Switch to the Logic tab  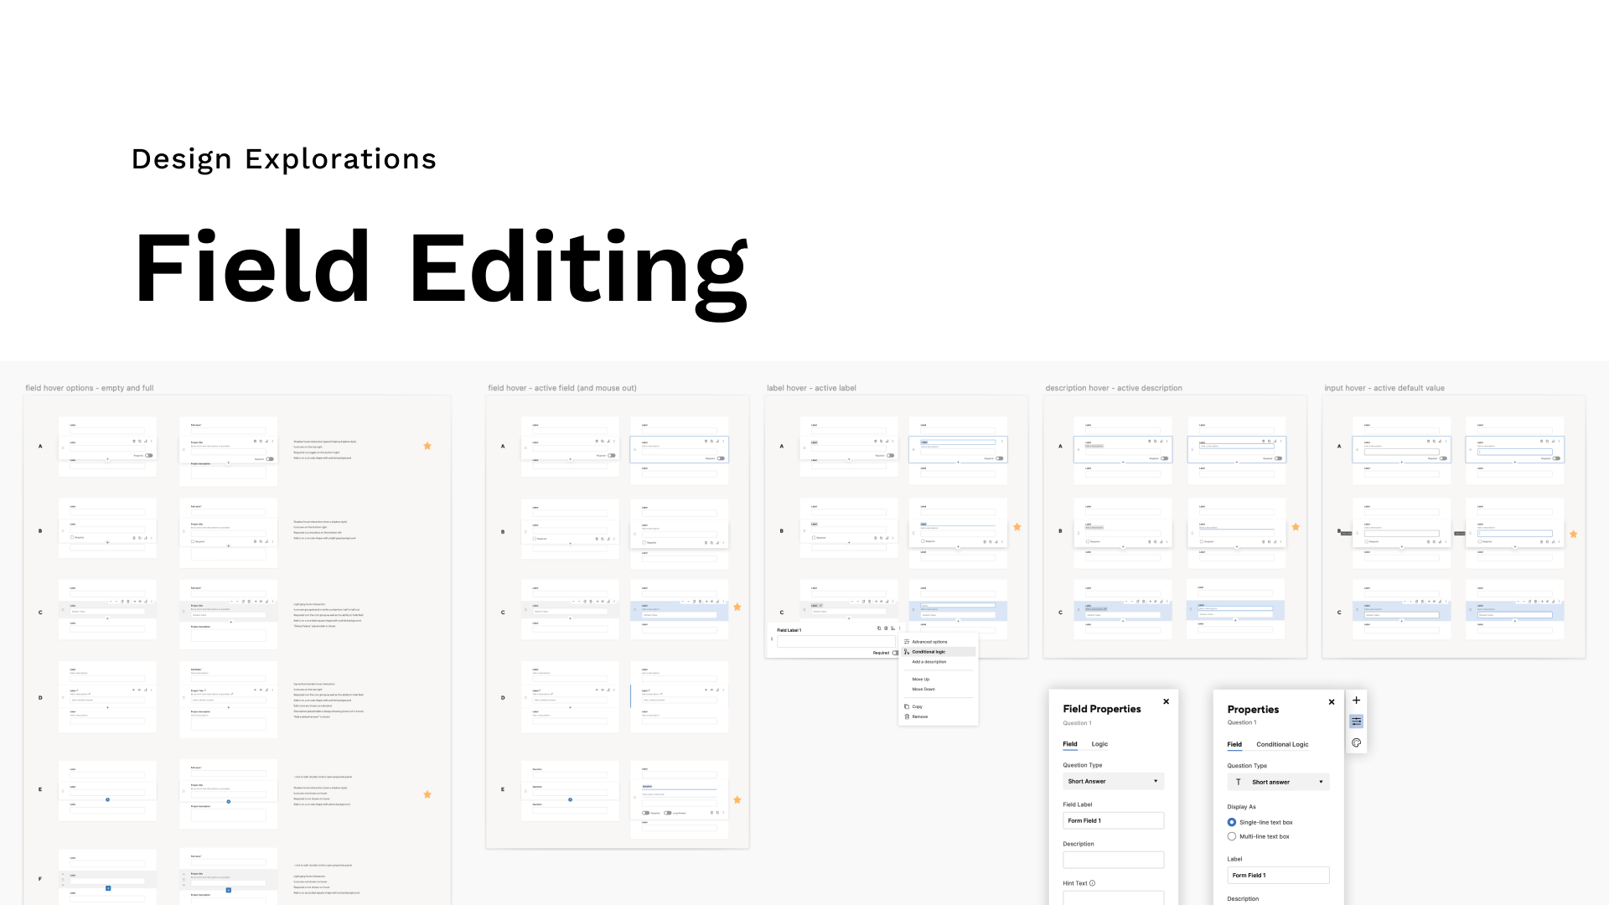1099,744
